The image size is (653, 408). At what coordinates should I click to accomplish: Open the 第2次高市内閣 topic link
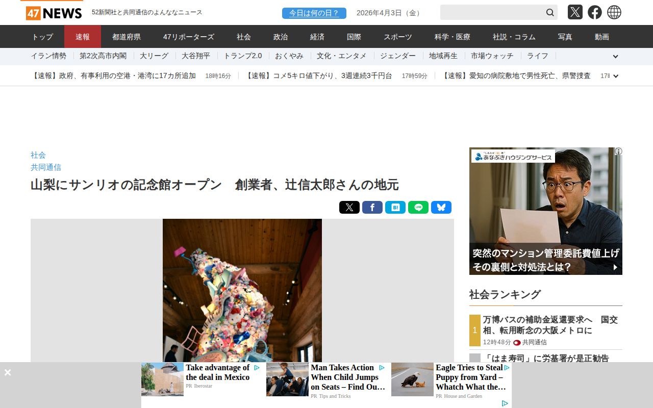[103, 56]
